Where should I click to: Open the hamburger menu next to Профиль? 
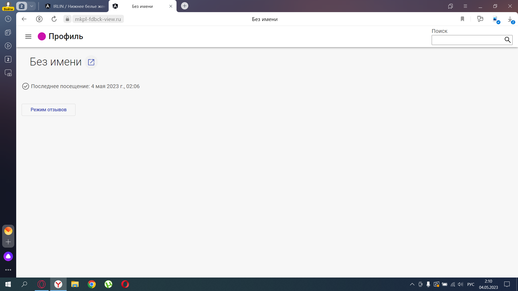click(28, 37)
